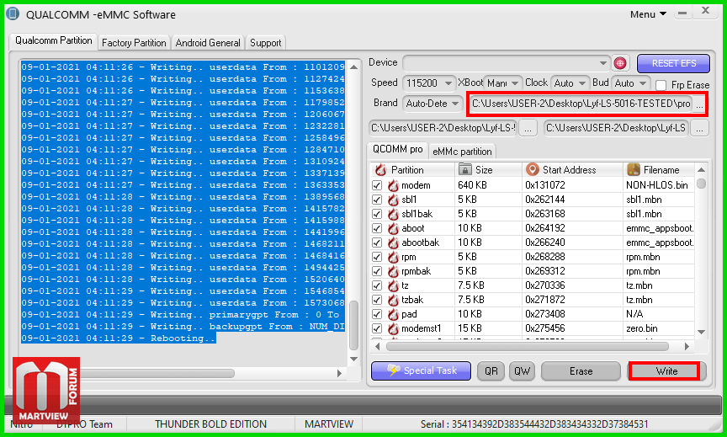Click the Rebooting.. log line
The width and height of the screenshot is (727, 437).
[x=119, y=338]
